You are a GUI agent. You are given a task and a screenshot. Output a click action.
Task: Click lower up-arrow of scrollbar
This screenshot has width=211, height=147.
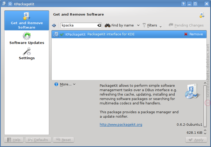(x=205, y=130)
